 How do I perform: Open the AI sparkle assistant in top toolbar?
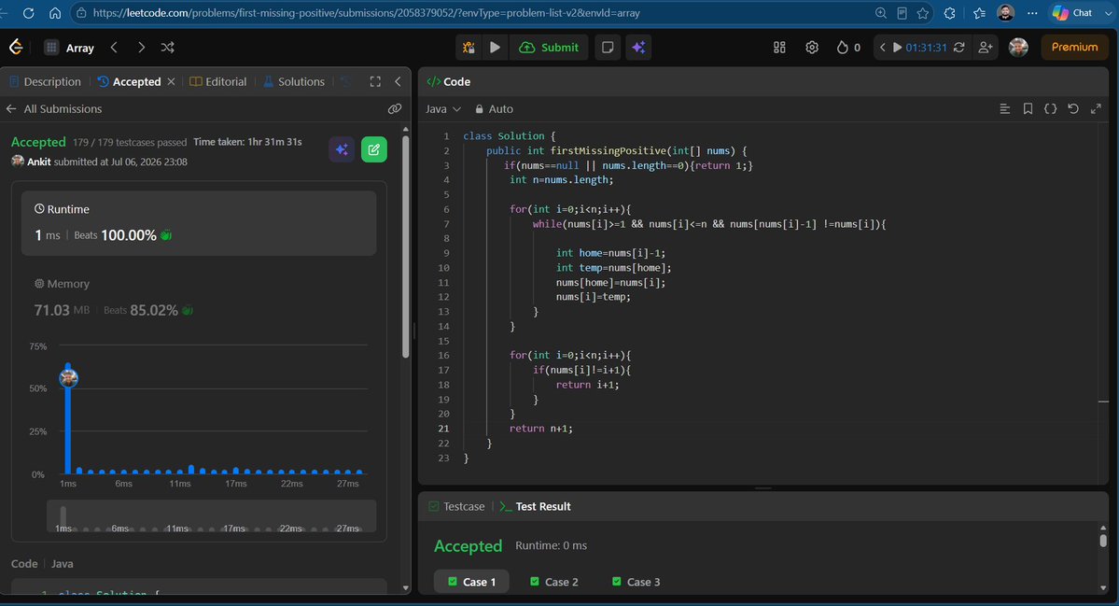click(638, 47)
